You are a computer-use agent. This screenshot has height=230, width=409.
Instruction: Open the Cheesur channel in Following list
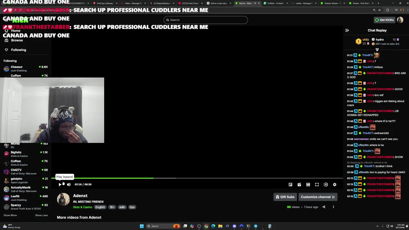click(x=26, y=69)
